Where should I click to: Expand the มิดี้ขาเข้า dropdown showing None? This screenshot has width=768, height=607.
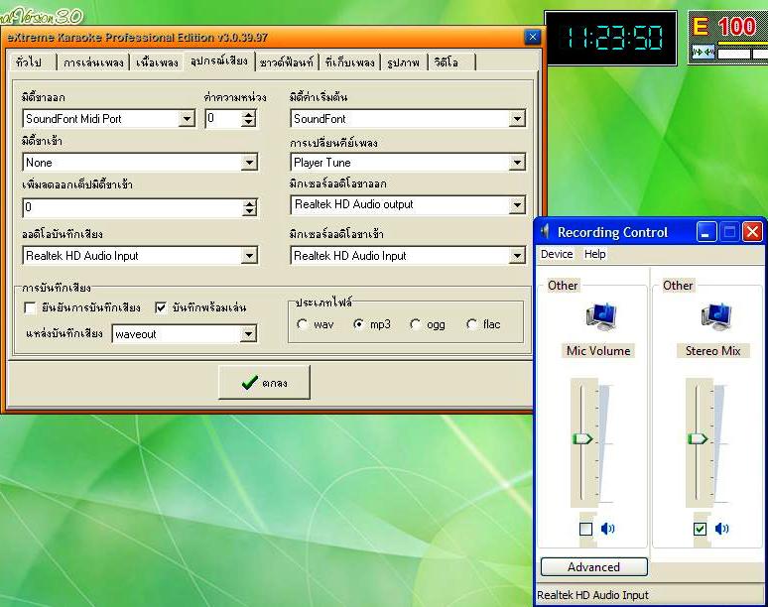pyautogui.click(x=249, y=162)
